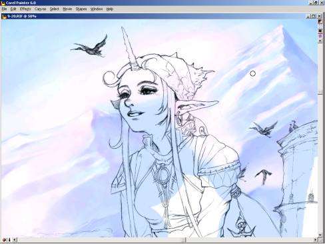The height and width of the screenshot is (244, 325).
Task: Open the Canvas menu
Action: (40, 9)
